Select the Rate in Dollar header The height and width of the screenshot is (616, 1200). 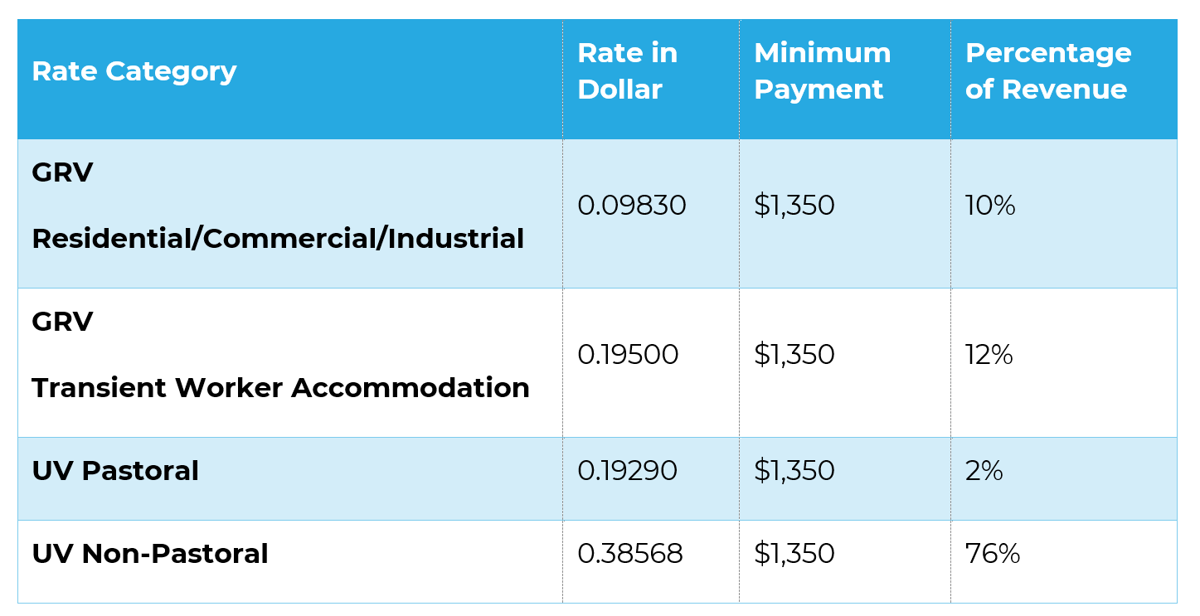pos(628,71)
